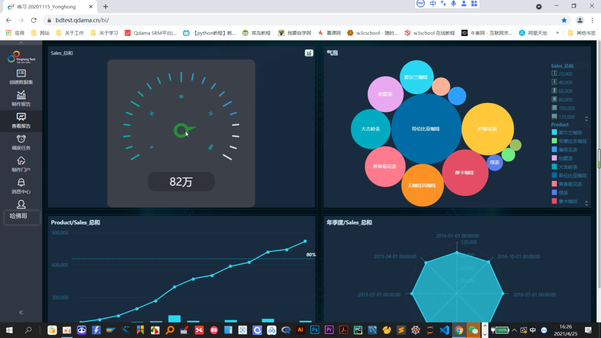Select the 摩卡咖啡 bubble
601x338 pixels.
[x=465, y=173]
